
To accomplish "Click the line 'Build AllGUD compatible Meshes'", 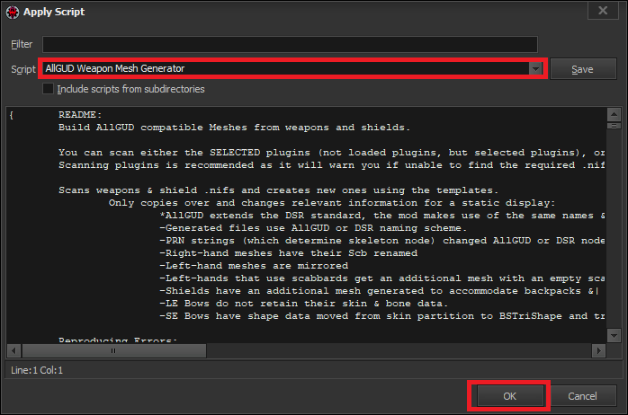I will click(x=234, y=128).
